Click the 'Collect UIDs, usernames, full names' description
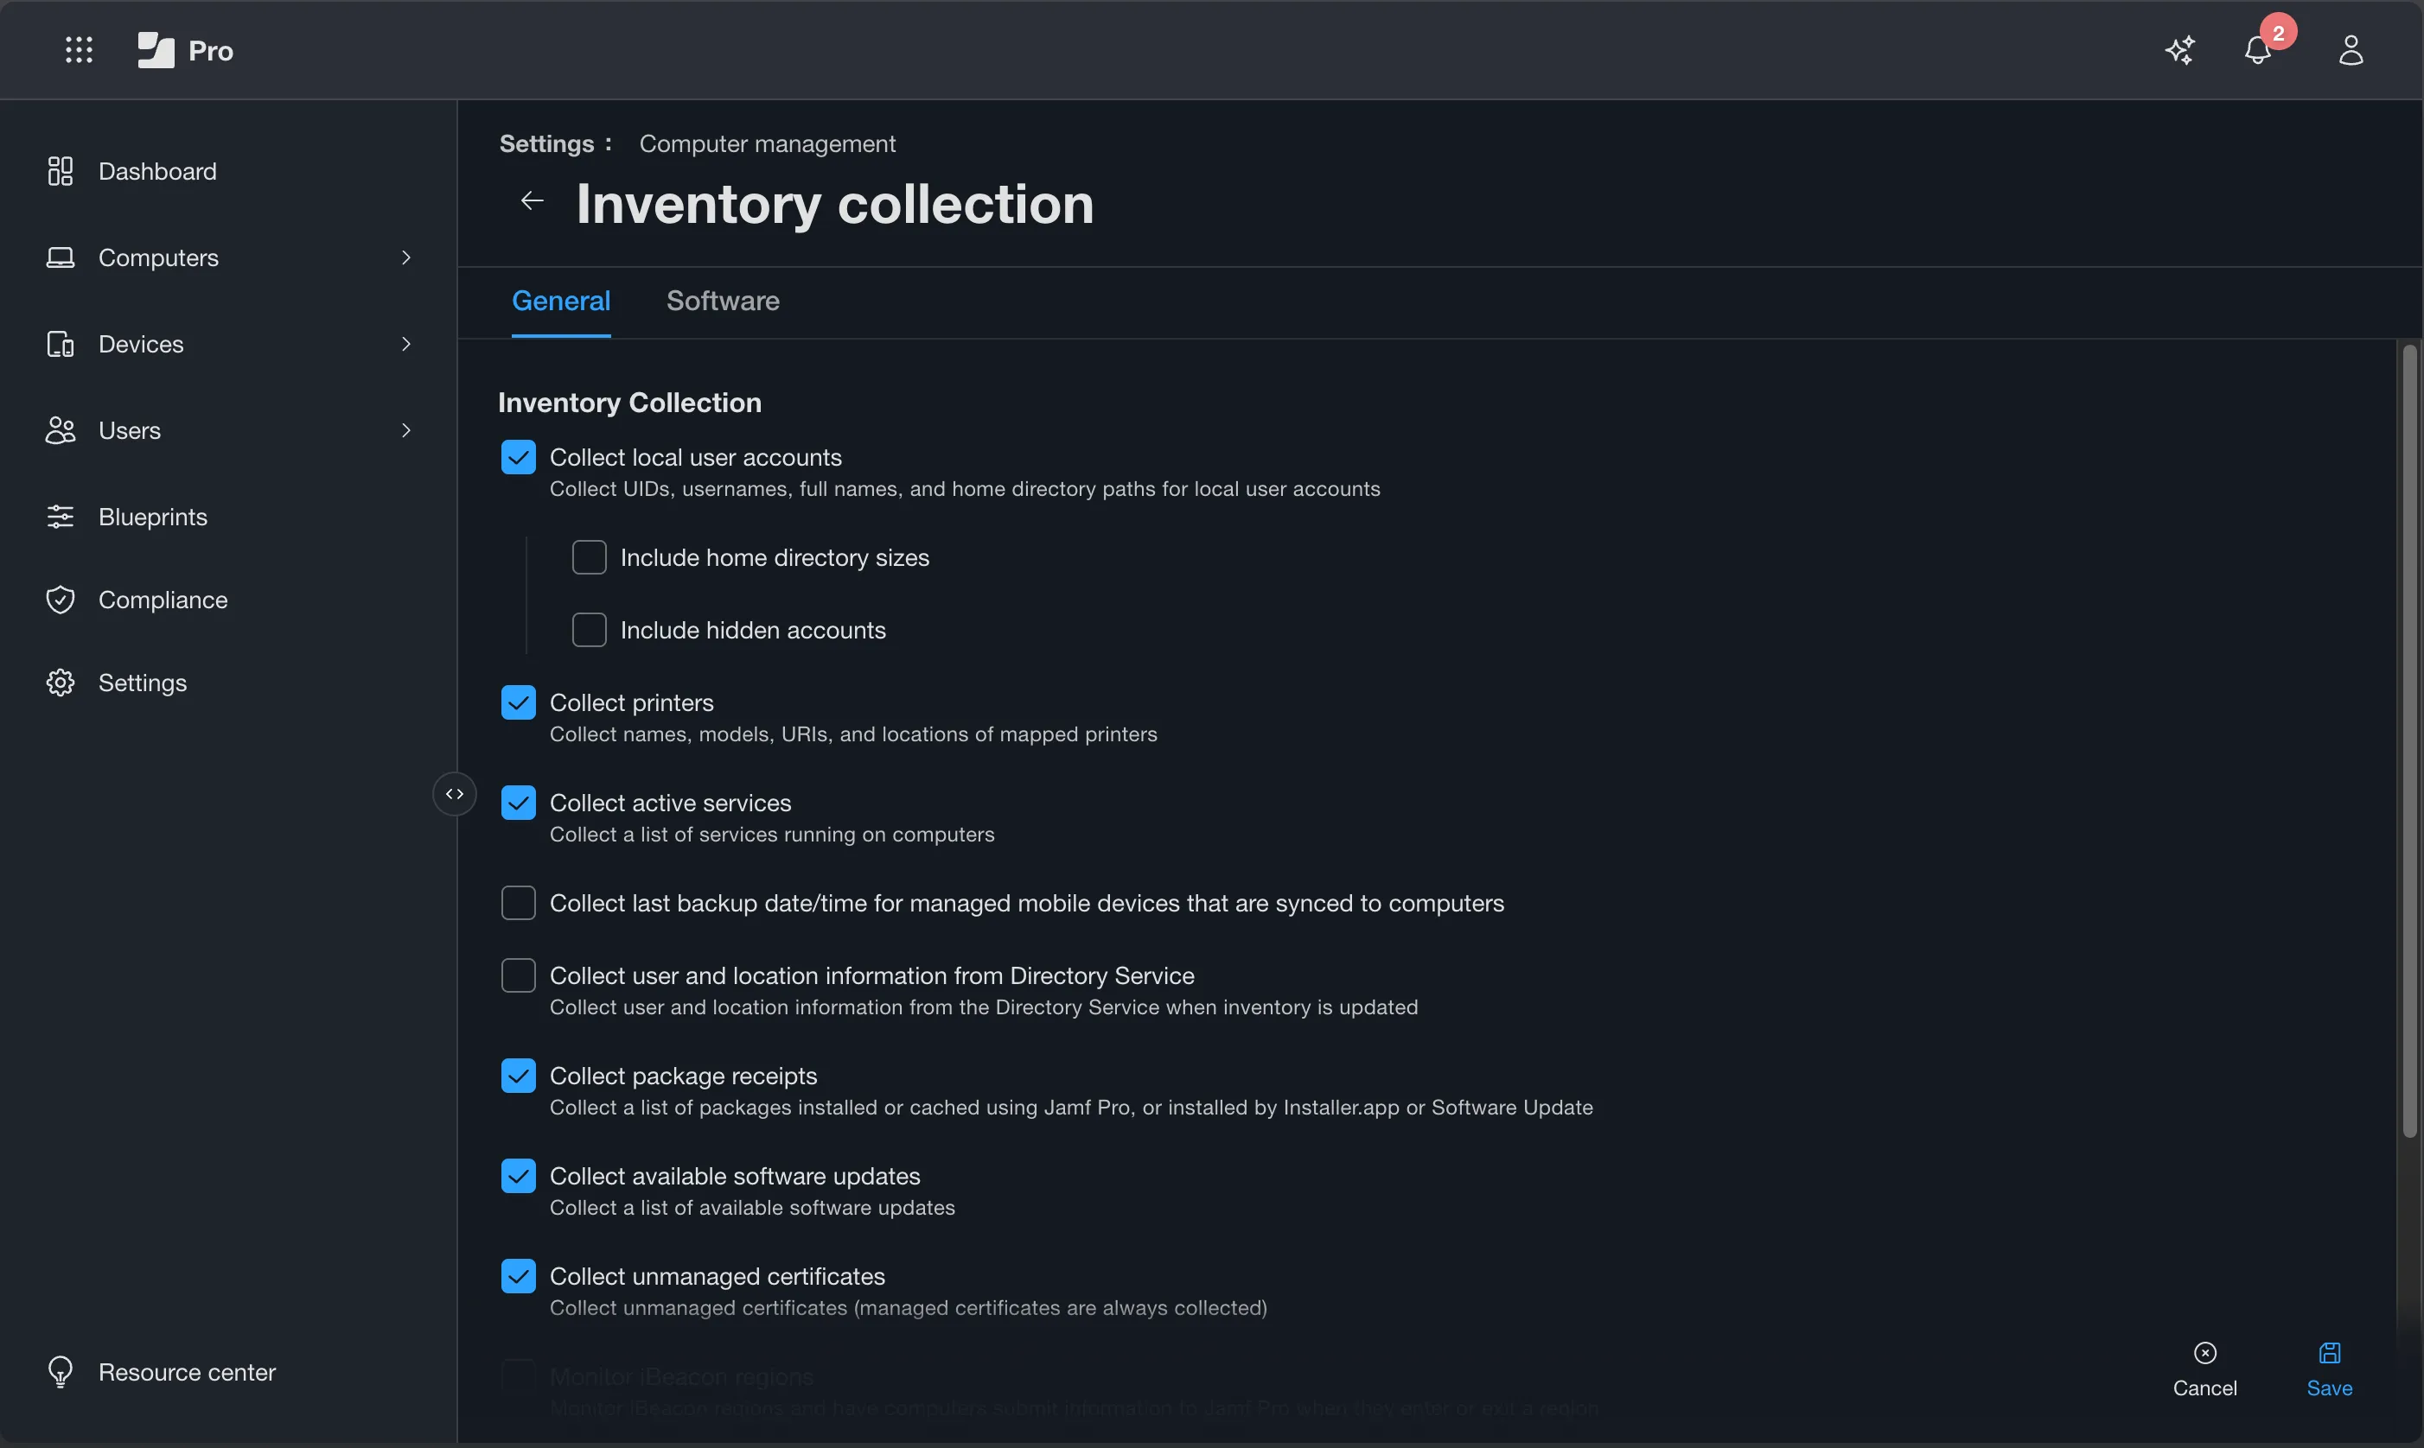2424x1448 pixels. pyautogui.click(x=965, y=490)
